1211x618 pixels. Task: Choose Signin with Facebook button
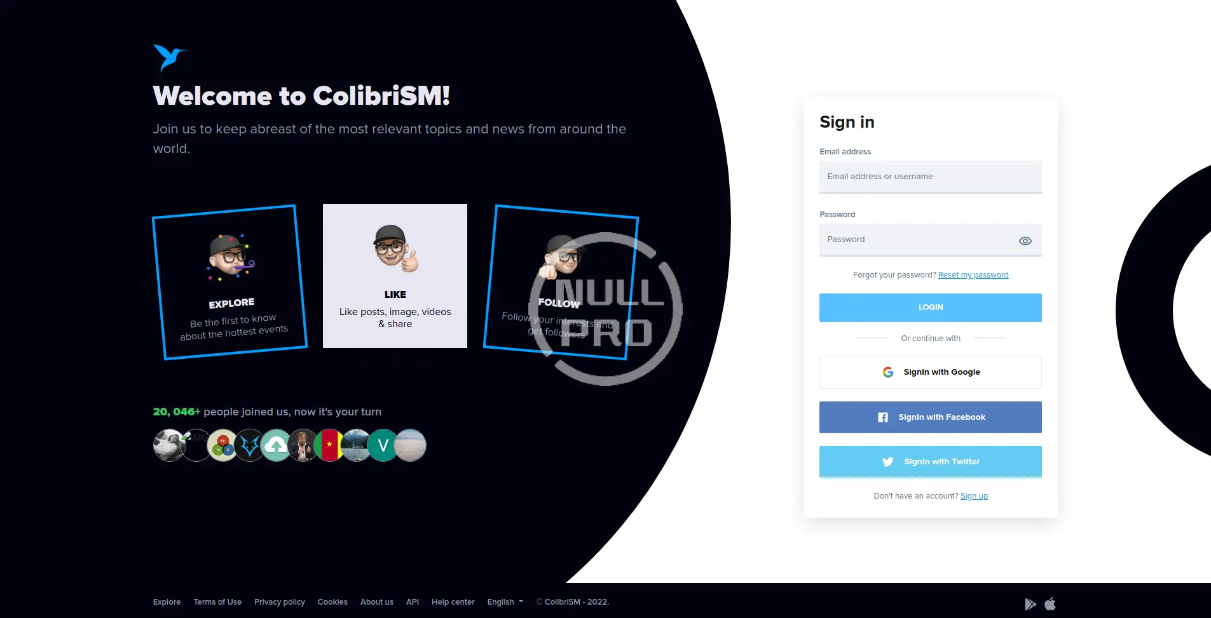931,417
